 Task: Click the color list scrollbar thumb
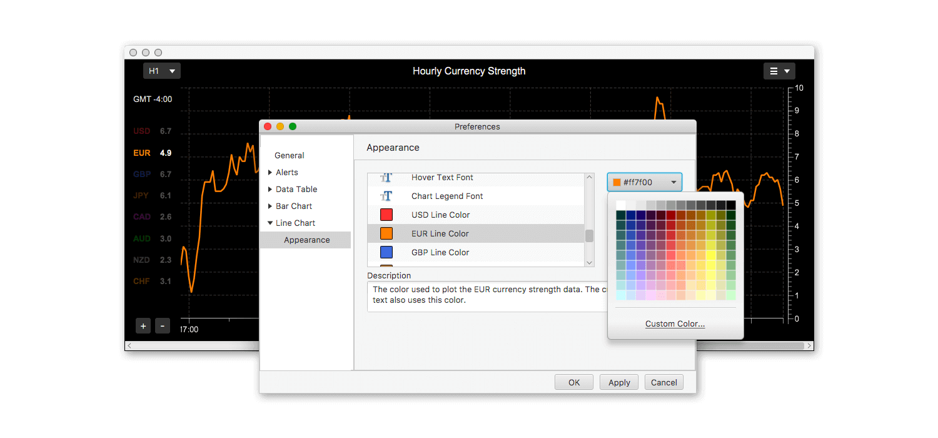(x=589, y=236)
